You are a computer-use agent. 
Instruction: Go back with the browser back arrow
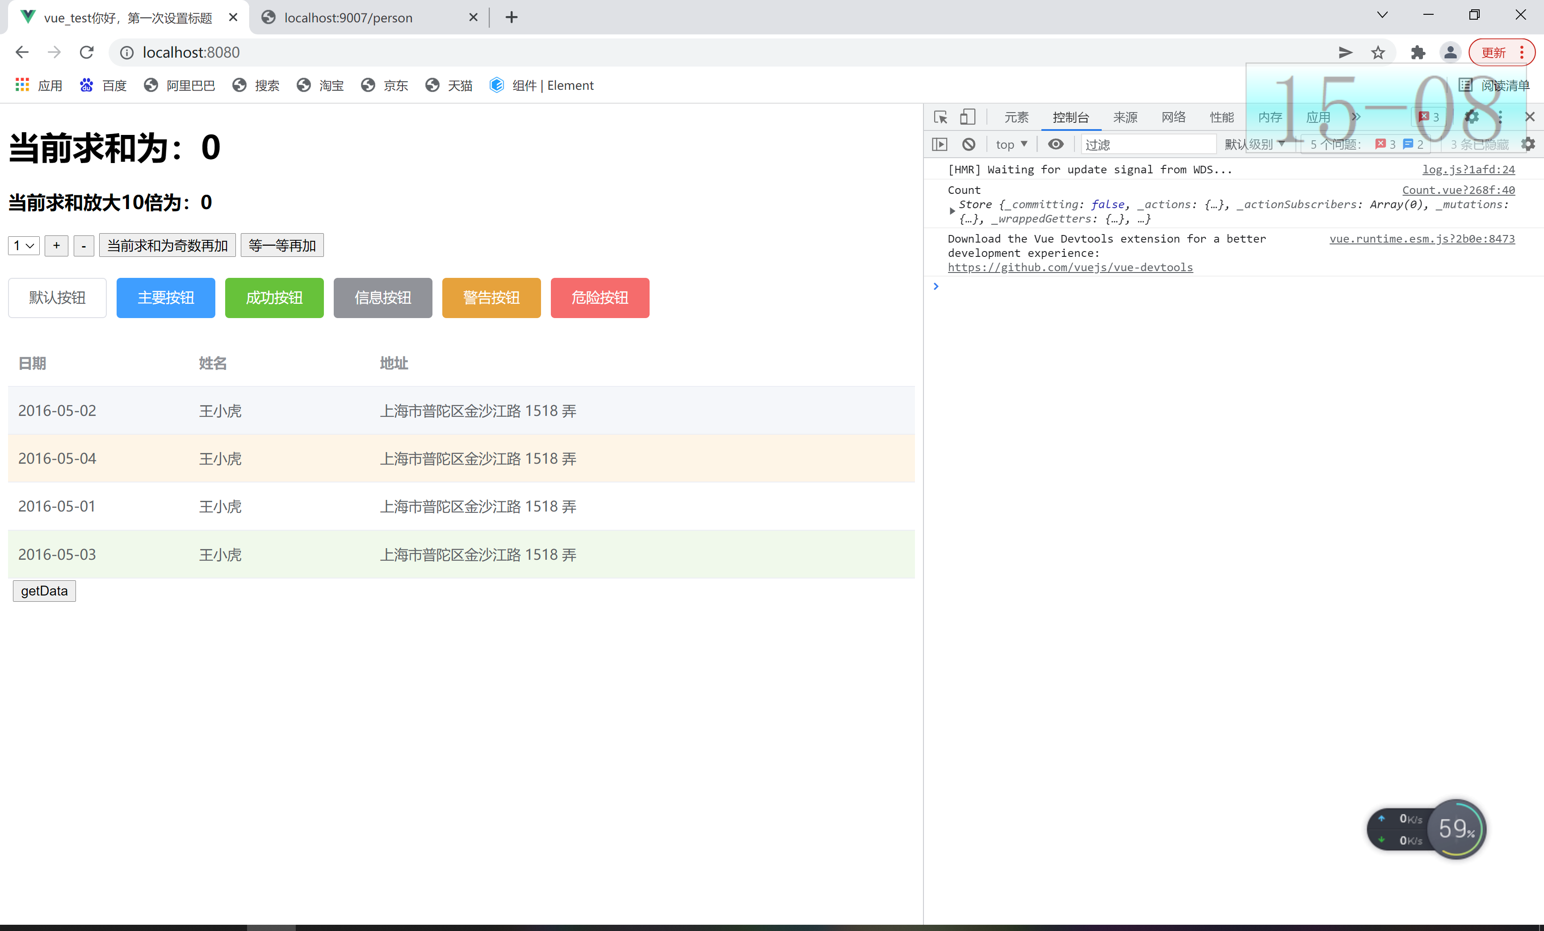(x=22, y=52)
